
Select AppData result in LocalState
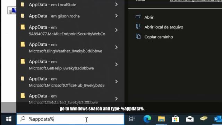point(70,5)
